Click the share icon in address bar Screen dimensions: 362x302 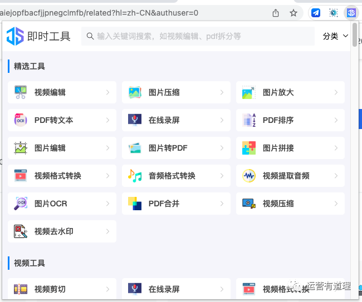(x=276, y=13)
